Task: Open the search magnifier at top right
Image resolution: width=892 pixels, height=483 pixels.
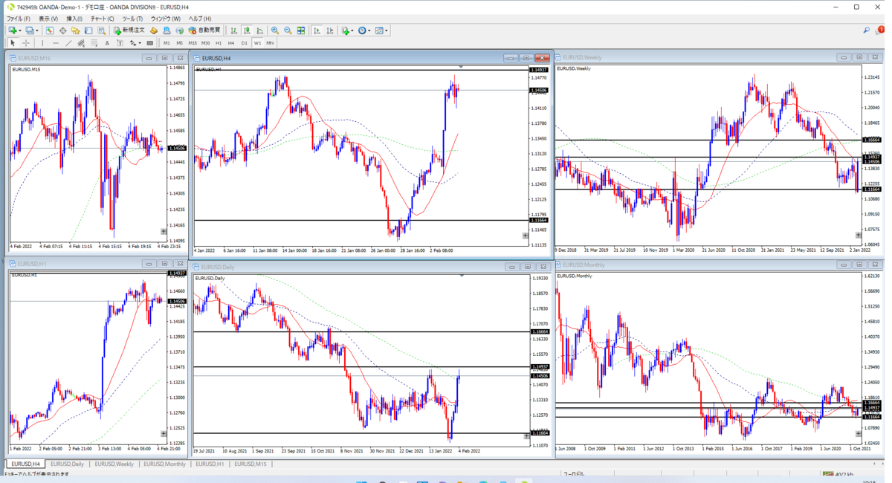Action: (x=866, y=30)
